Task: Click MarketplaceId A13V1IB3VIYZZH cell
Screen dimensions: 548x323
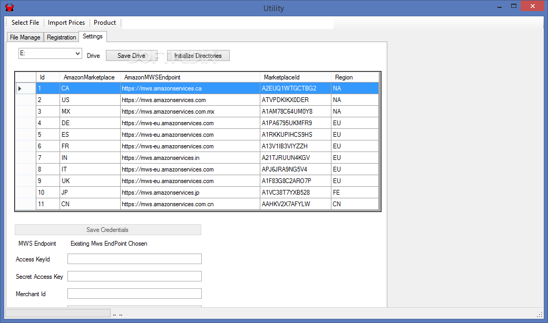Action: [x=295, y=146]
